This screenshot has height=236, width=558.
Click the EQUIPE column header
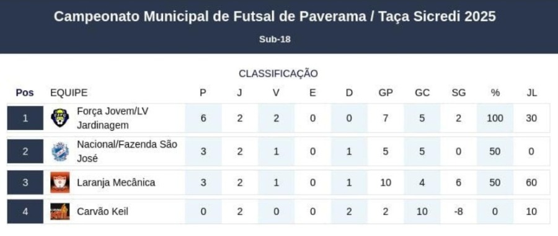tap(69, 93)
